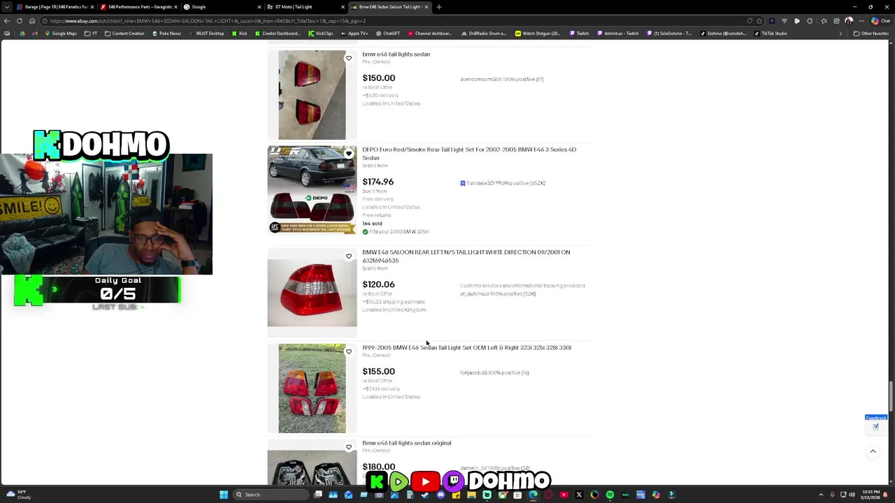895x503 pixels.
Task: Open the weather widget showing Cloudy
Action: (17, 495)
